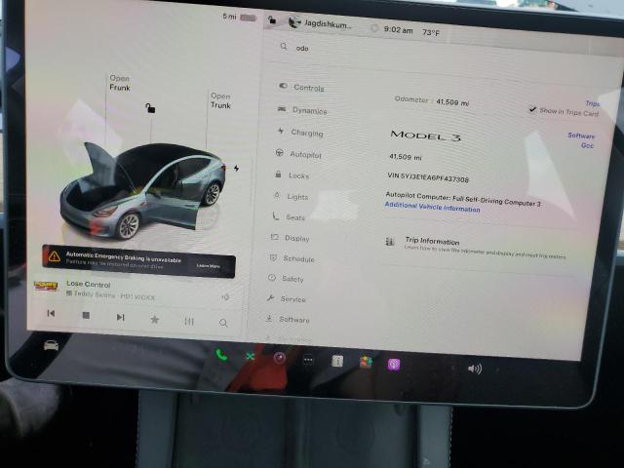The width and height of the screenshot is (624, 468).
Task: Open the Phone app
Action: (221, 355)
